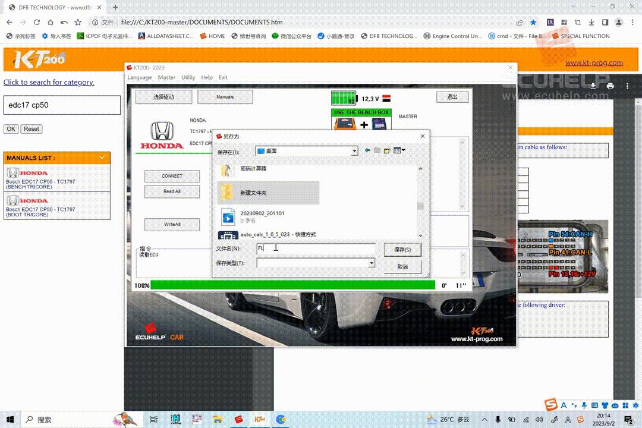Go up one folder level in the Save As dialog
The width and height of the screenshot is (642, 428).
click(x=377, y=151)
